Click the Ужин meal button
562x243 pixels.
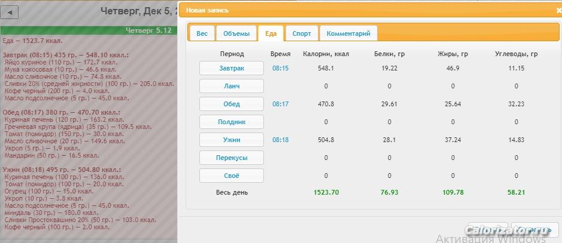231,140
